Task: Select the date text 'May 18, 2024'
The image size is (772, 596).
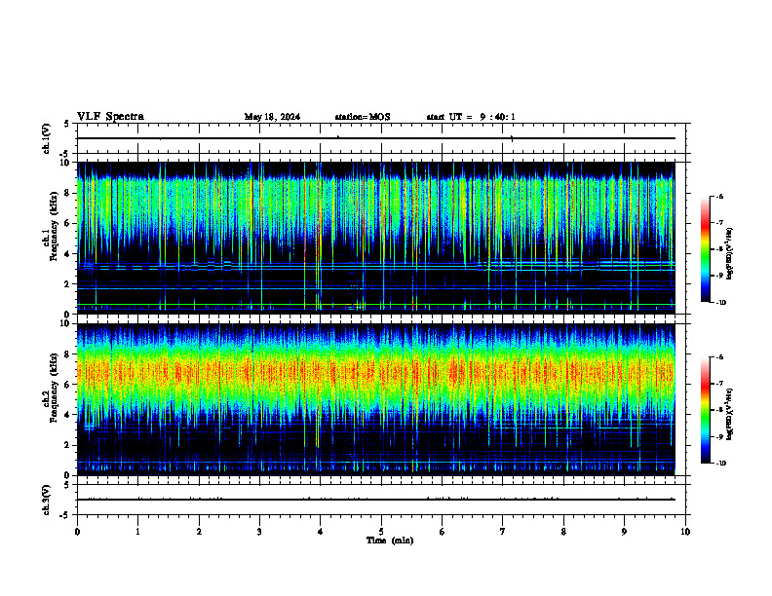Action: click(x=272, y=117)
